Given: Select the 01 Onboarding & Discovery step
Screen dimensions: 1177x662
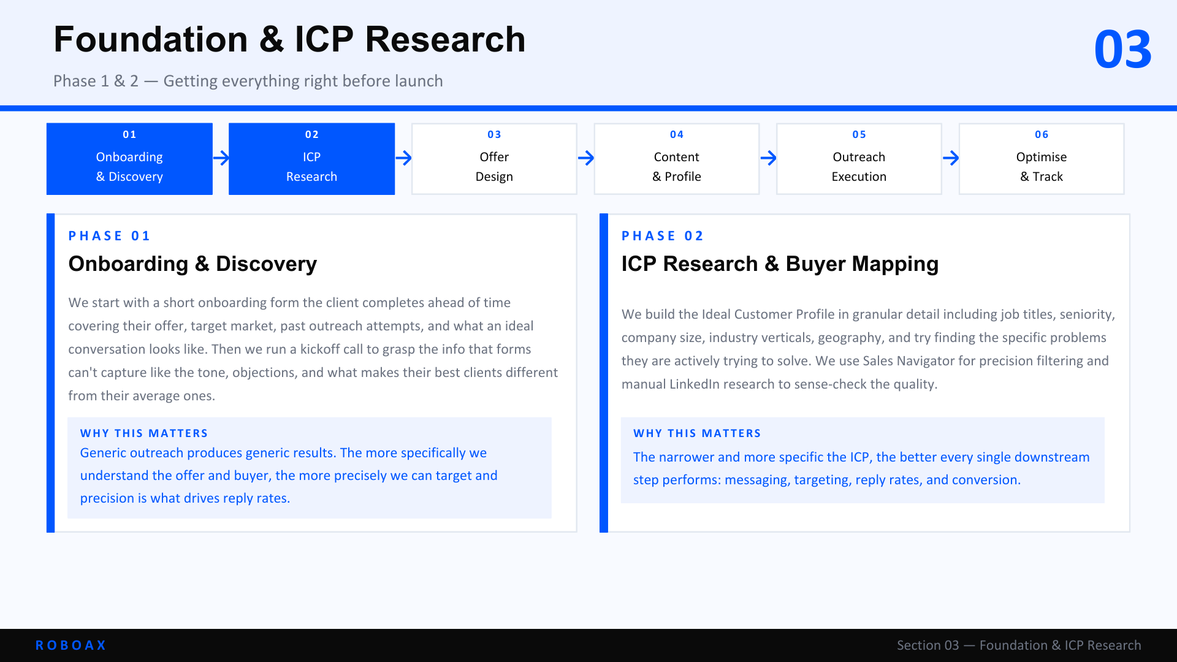Looking at the screenshot, I should coord(129,159).
